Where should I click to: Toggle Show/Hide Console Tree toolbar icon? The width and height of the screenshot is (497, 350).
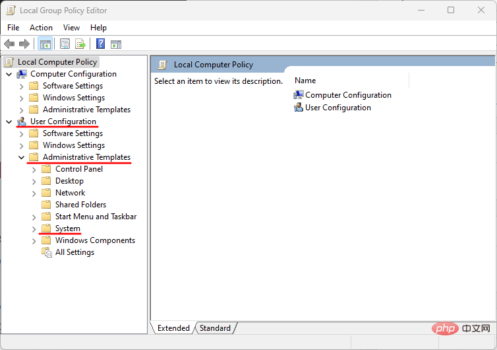45,44
